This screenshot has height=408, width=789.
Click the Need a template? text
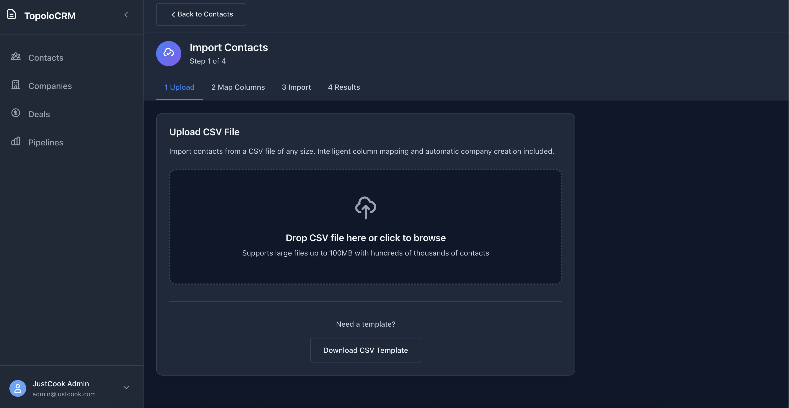click(x=365, y=324)
